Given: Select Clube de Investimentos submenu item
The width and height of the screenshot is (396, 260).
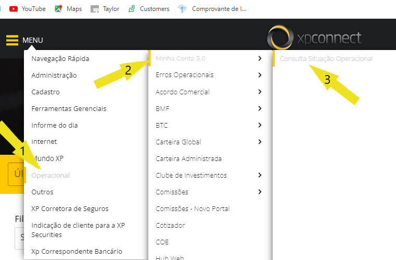Looking at the screenshot, I should pos(191,175).
